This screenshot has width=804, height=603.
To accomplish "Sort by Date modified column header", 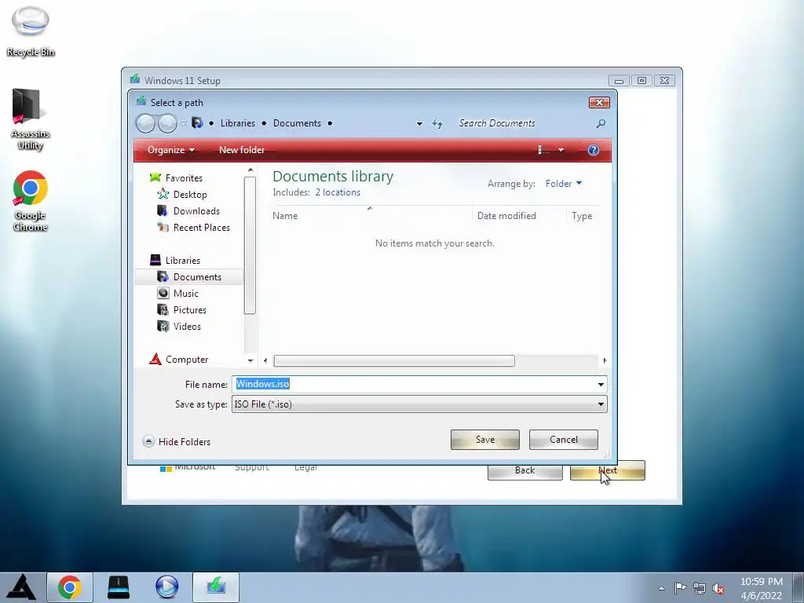I will (519, 216).
